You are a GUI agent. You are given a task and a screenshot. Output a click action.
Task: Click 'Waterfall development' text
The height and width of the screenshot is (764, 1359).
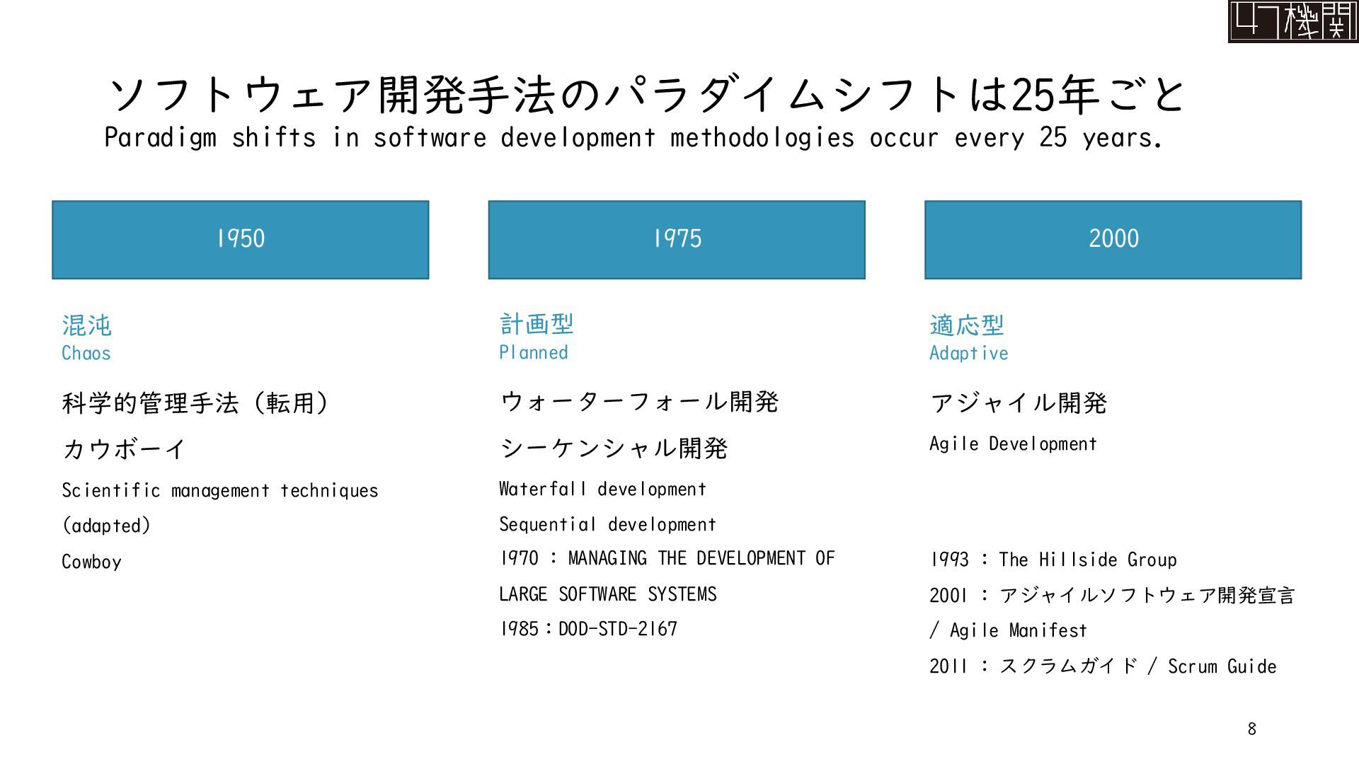[602, 489]
